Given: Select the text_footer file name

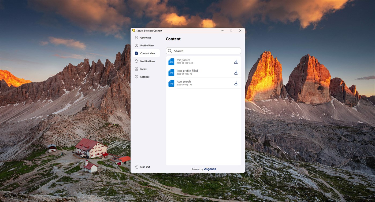Looking at the screenshot, I should (183, 60).
